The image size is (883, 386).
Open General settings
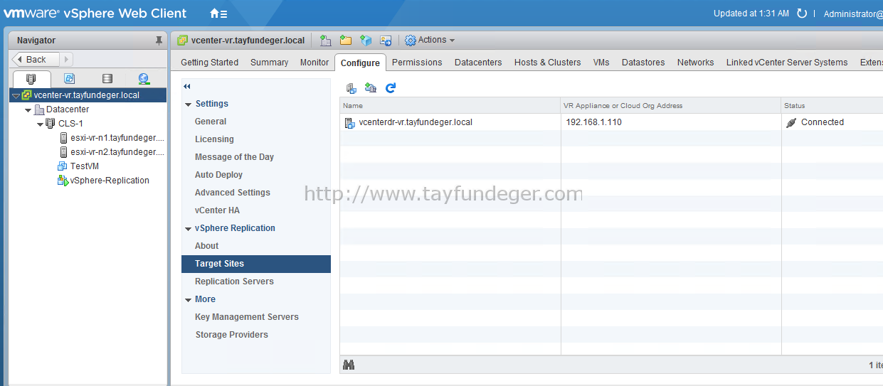(211, 122)
